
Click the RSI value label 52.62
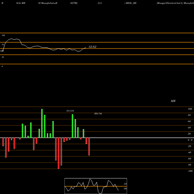coord(92,47)
